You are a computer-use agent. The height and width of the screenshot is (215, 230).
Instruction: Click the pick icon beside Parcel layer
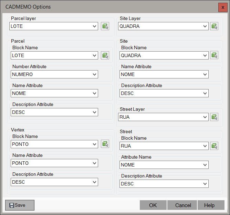click(105, 26)
